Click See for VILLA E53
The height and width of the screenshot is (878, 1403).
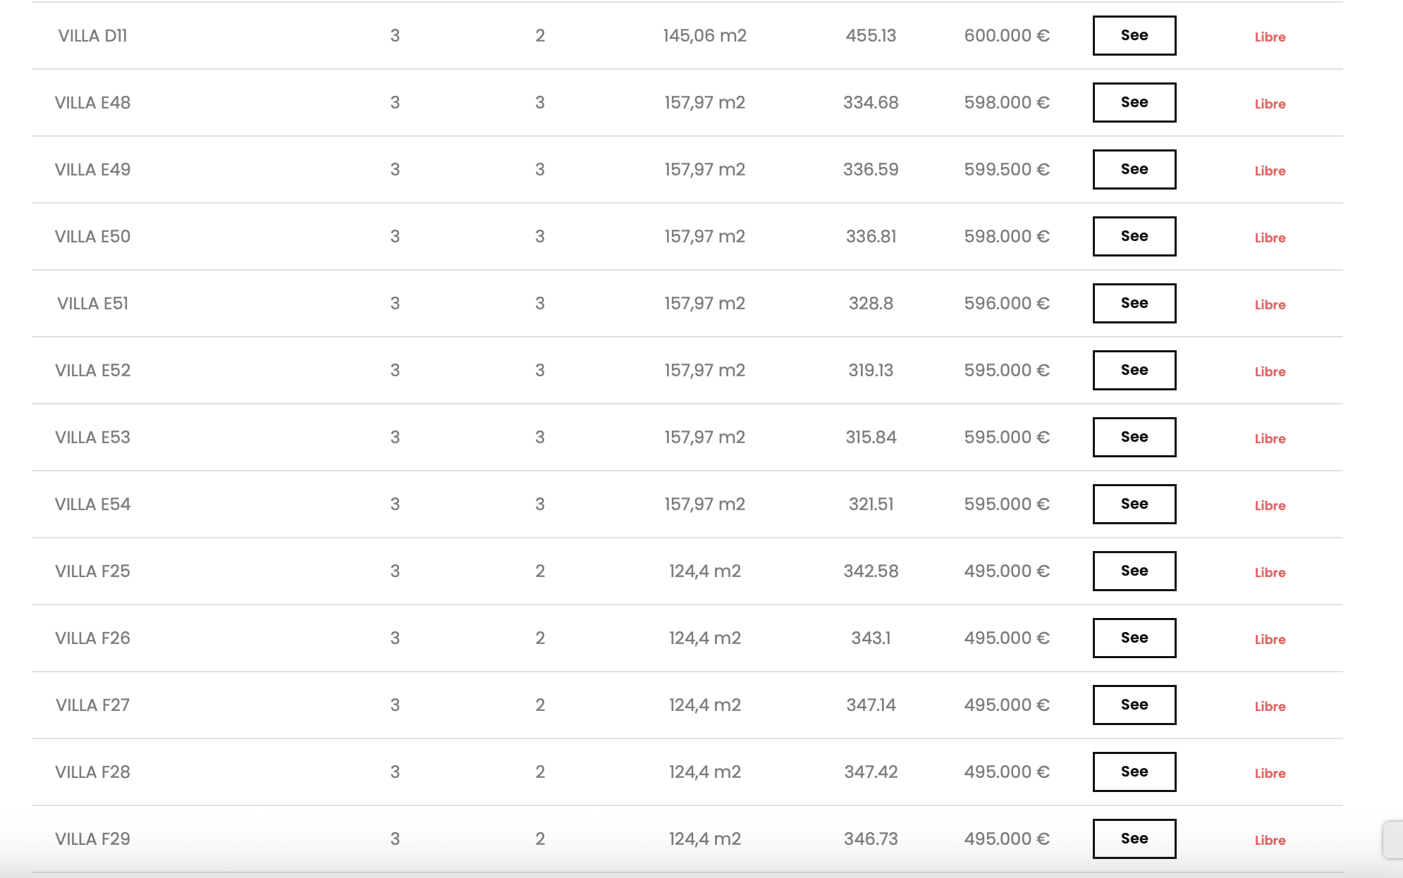[1134, 437]
